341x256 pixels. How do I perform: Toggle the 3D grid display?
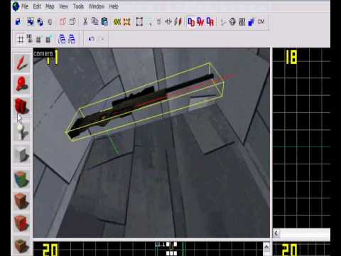pyautogui.click(x=29, y=38)
